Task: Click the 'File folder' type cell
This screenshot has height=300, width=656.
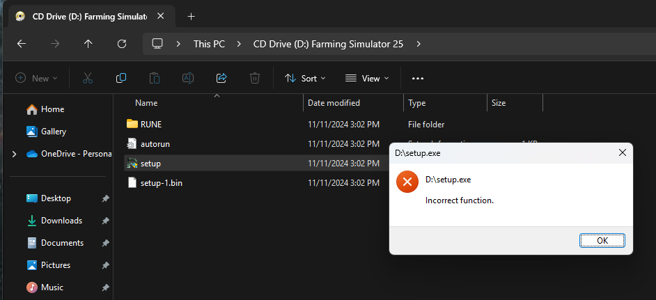Action: pos(426,125)
